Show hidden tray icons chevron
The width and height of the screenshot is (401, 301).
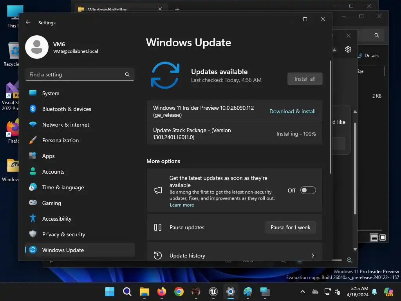[303, 292]
